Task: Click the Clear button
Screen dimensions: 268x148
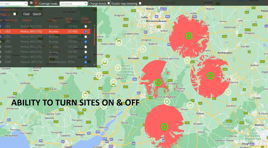Action: click(x=26, y=14)
